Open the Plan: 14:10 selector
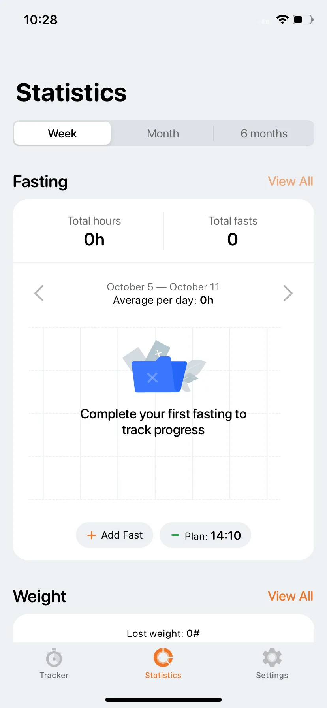 pyautogui.click(x=205, y=535)
